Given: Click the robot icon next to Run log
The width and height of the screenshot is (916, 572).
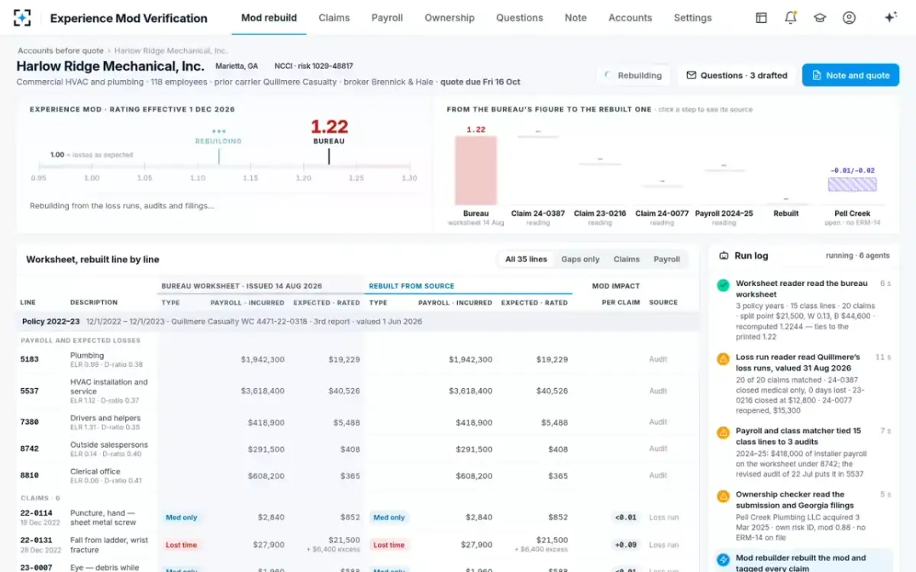Looking at the screenshot, I should pyautogui.click(x=724, y=256).
